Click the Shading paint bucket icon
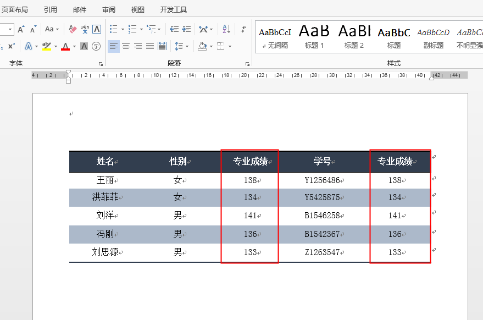This screenshot has width=483, height=320. 202,46
